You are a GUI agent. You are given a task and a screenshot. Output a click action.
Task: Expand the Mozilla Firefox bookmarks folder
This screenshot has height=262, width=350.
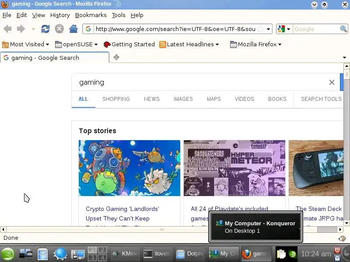[255, 45]
